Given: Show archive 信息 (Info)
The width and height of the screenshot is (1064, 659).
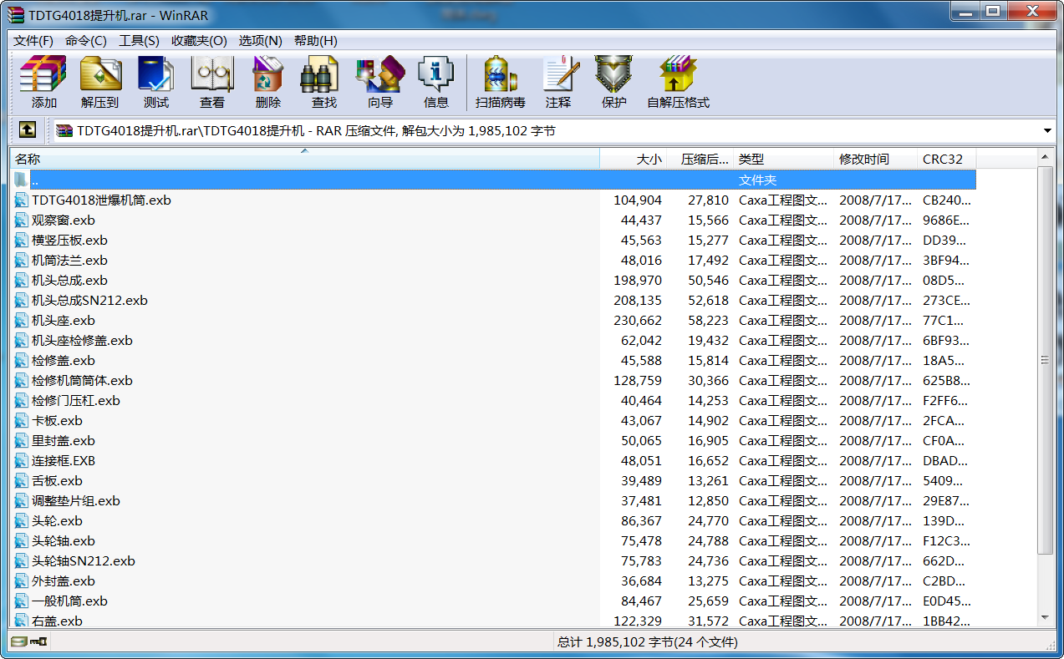Looking at the screenshot, I should pos(435,82).
